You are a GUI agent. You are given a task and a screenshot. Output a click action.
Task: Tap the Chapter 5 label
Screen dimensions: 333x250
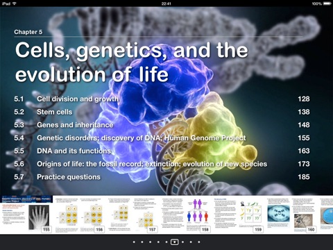28,32
